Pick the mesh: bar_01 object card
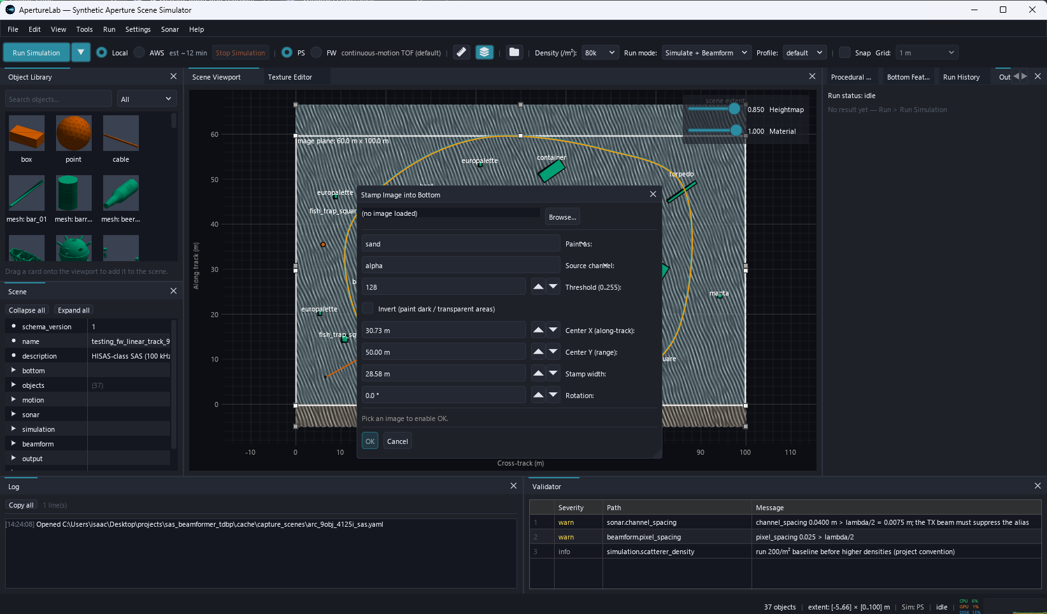The image size is (1047, 614). point(27,193)
